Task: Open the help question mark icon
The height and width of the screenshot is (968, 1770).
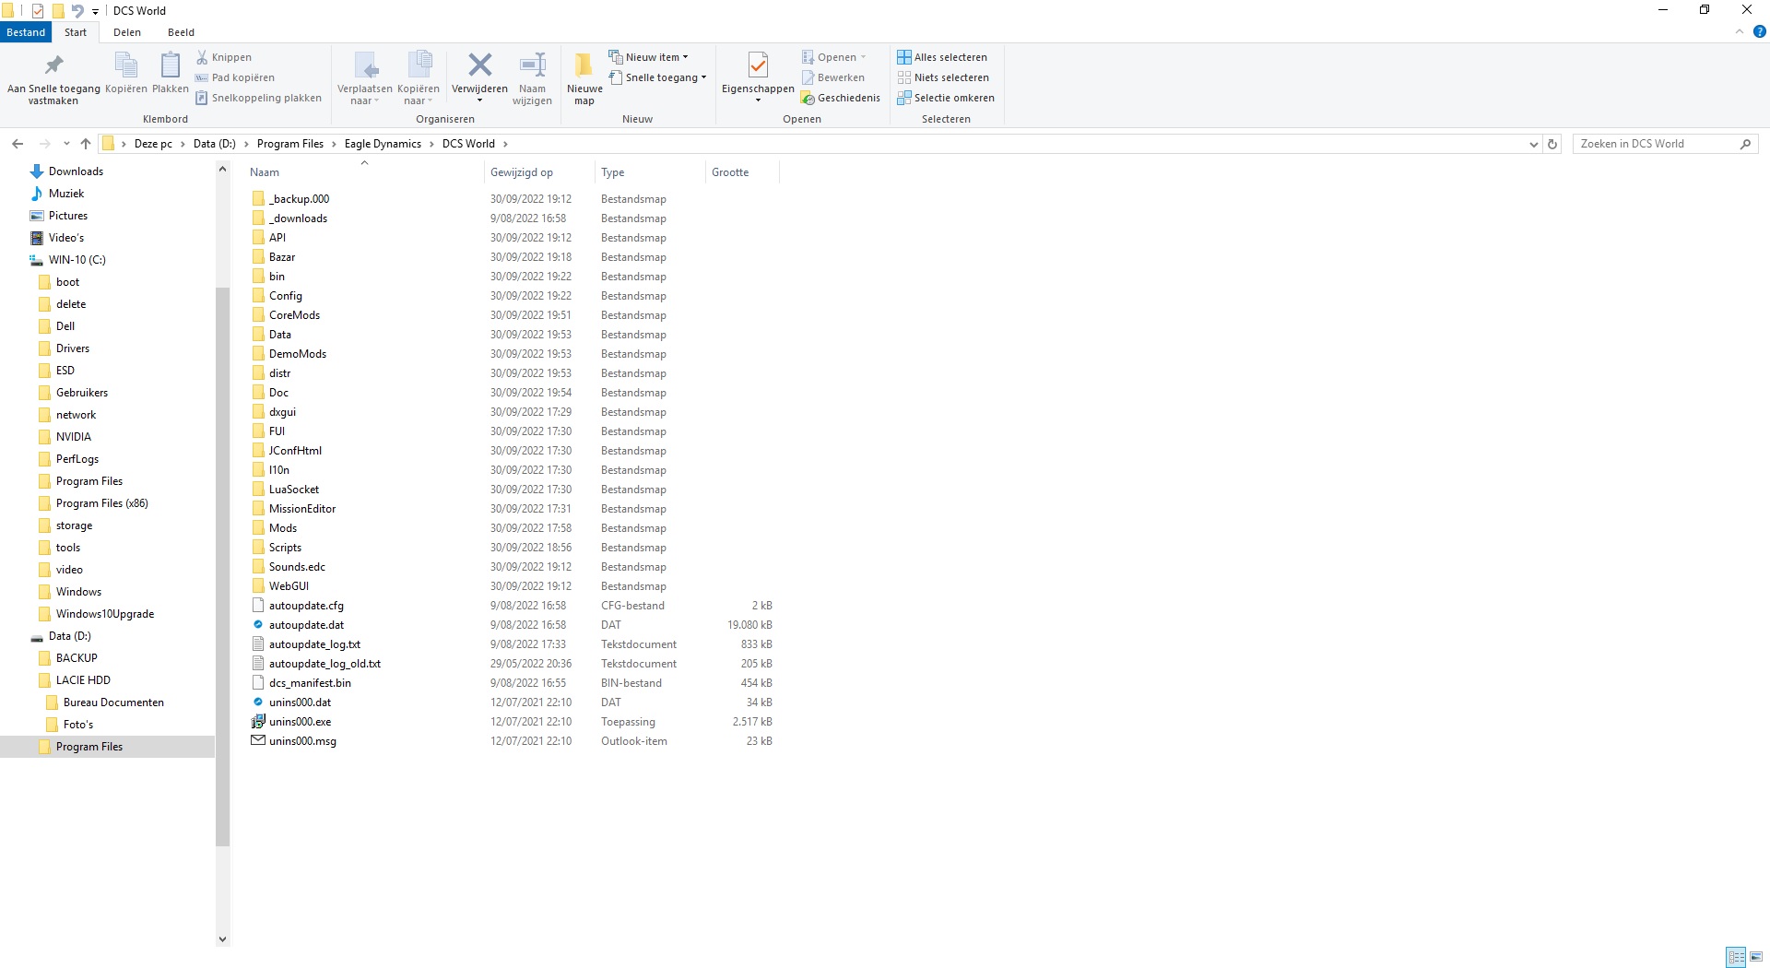Action: pos(1759,31)
